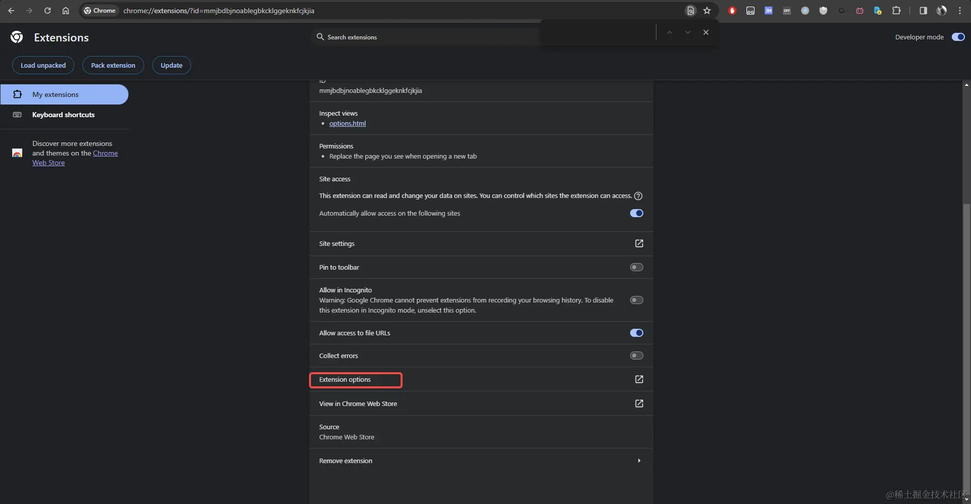Bookmark this page with the star icon

[x=707, y=11]
